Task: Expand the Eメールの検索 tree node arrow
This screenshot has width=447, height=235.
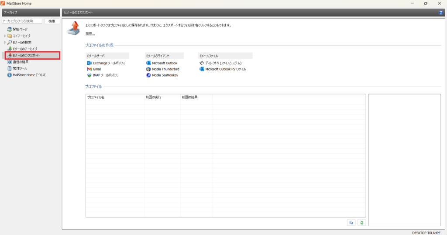Action: [x=5, y=42]
